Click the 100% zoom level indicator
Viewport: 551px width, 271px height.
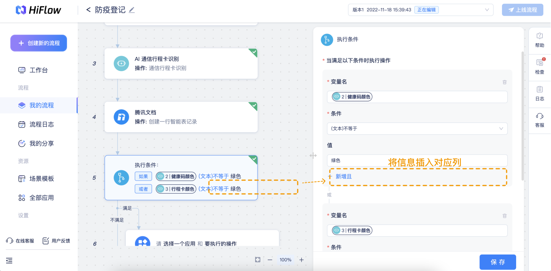pos(285,260)
